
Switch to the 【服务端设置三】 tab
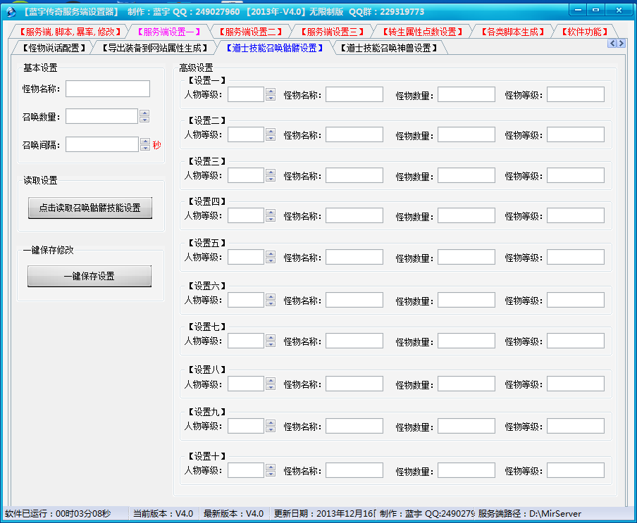[x=333, y=32]
